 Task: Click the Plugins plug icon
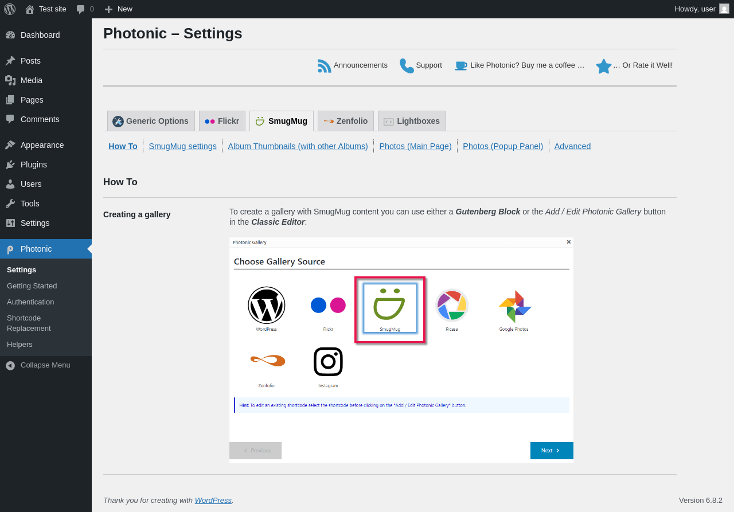(x=10, y=165)
